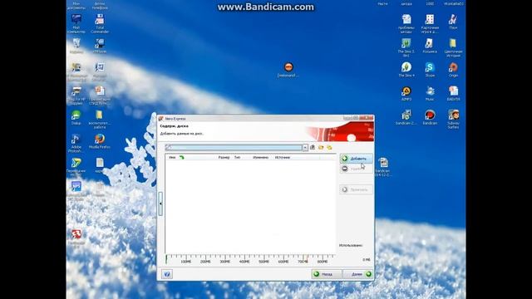
Task: Select the Origin desktop icon
Action: tap(453, 70)
